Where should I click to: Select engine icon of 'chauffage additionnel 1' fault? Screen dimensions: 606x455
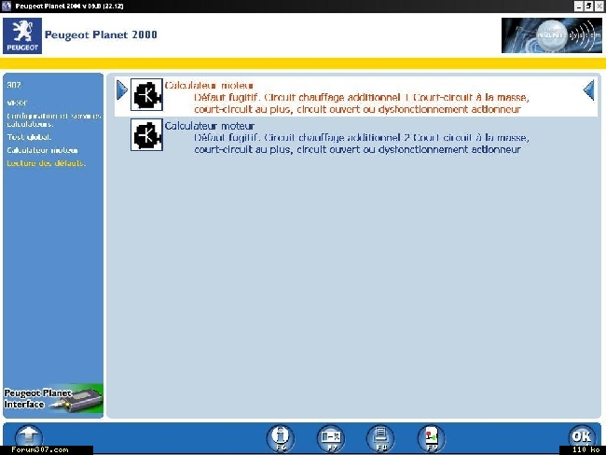point(146,95)
